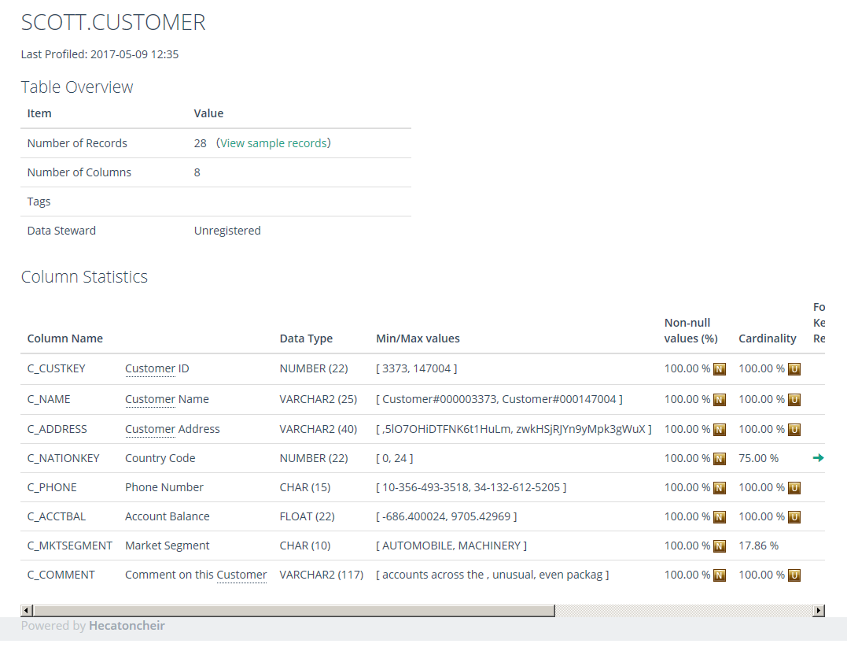This screenshot has width=847, height=651.
Task: Click the N badge in the C_CUSTKEY row
Action: pos(719,369)
